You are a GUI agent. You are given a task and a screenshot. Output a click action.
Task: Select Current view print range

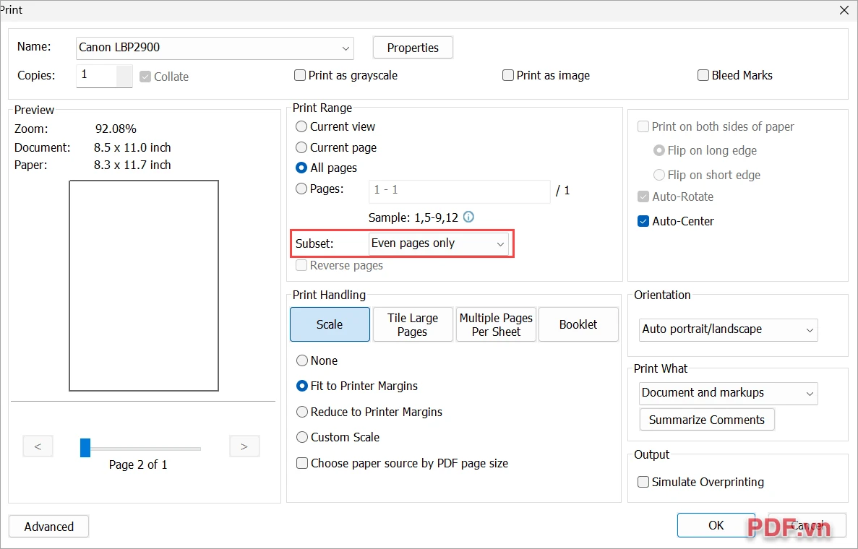pyautogui.click(x=301, y=126)
